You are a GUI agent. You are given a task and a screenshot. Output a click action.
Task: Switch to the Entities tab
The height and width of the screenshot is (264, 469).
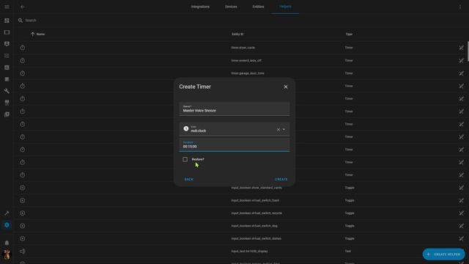point(258,7)
